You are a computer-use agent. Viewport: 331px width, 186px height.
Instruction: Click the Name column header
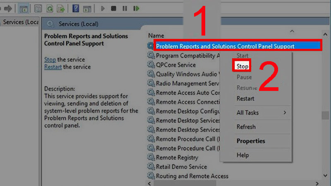[x=156, y=35]
